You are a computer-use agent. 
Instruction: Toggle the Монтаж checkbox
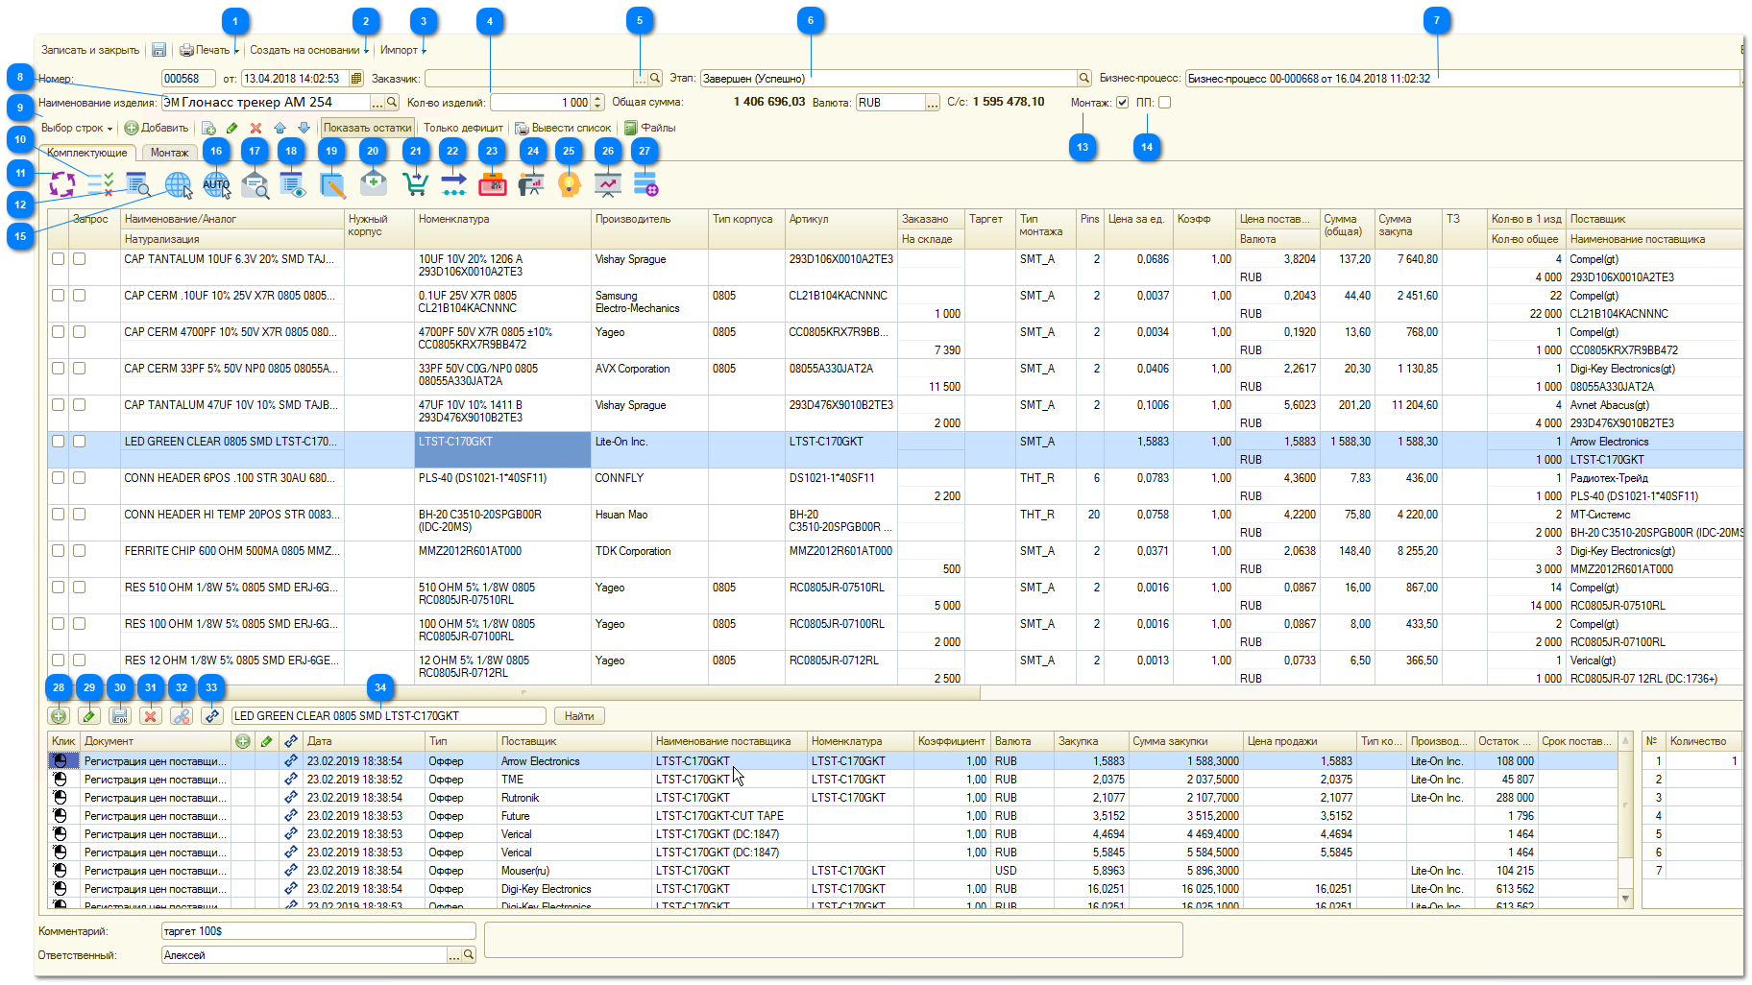click(1122, 103)
